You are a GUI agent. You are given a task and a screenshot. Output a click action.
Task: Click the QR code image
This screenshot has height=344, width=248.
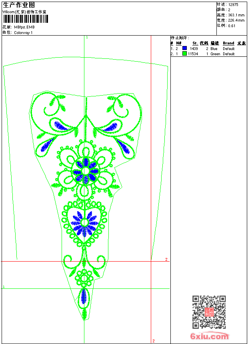(x=209, y=312)
